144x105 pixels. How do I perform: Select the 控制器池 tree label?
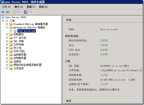[x=19, y=34]
